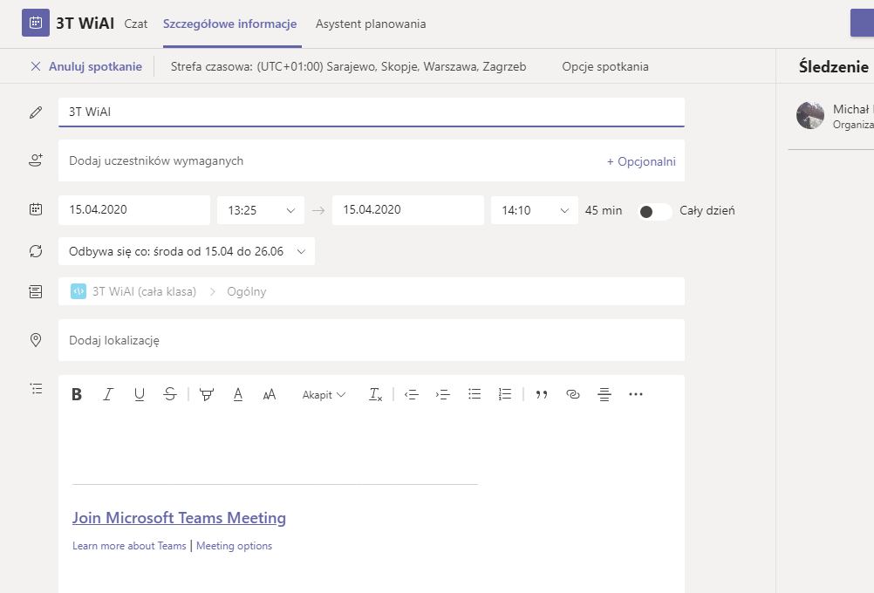Insert a quote block
Image resolution: width=874 pixels, height=593 pixels.
coord(541,394)
